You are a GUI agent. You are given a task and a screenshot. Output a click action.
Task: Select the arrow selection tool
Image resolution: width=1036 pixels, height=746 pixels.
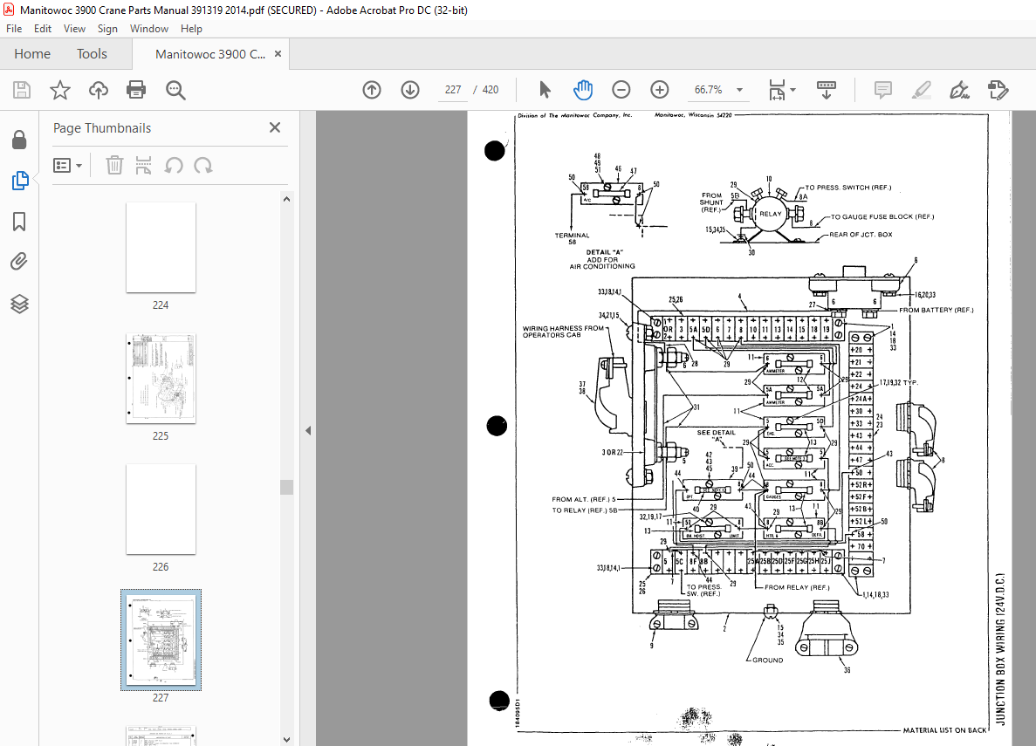tap(545, 90)
